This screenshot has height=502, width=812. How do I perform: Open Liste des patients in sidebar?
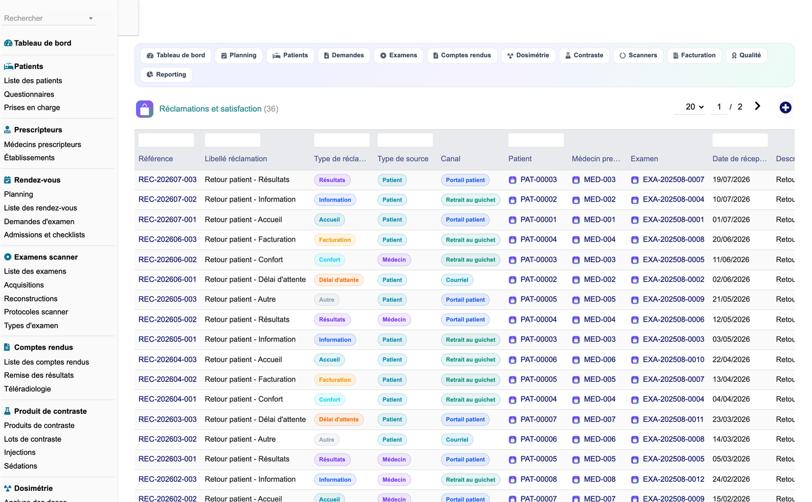tap(33, 81)
